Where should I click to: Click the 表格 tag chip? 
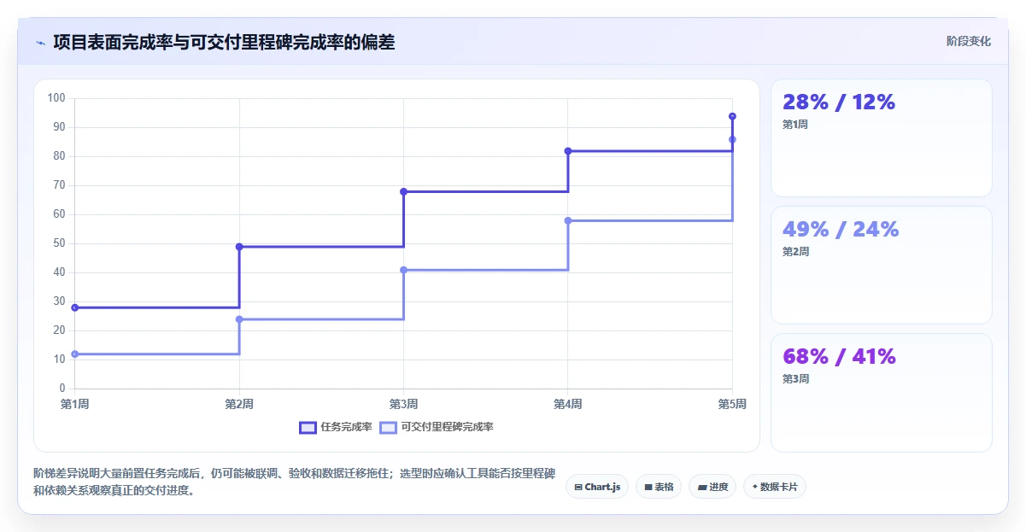coord(659,487)
